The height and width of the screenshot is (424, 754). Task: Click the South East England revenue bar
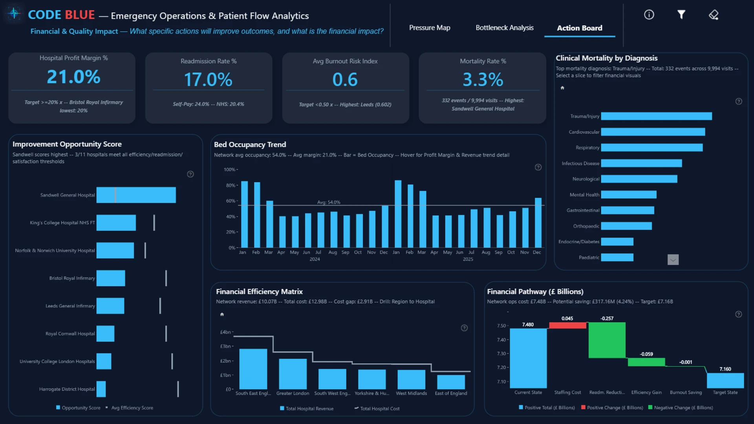253,369
